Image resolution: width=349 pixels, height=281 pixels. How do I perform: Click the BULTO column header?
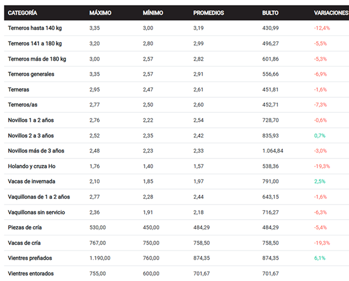pyautogui.click(x=270, y=13)
